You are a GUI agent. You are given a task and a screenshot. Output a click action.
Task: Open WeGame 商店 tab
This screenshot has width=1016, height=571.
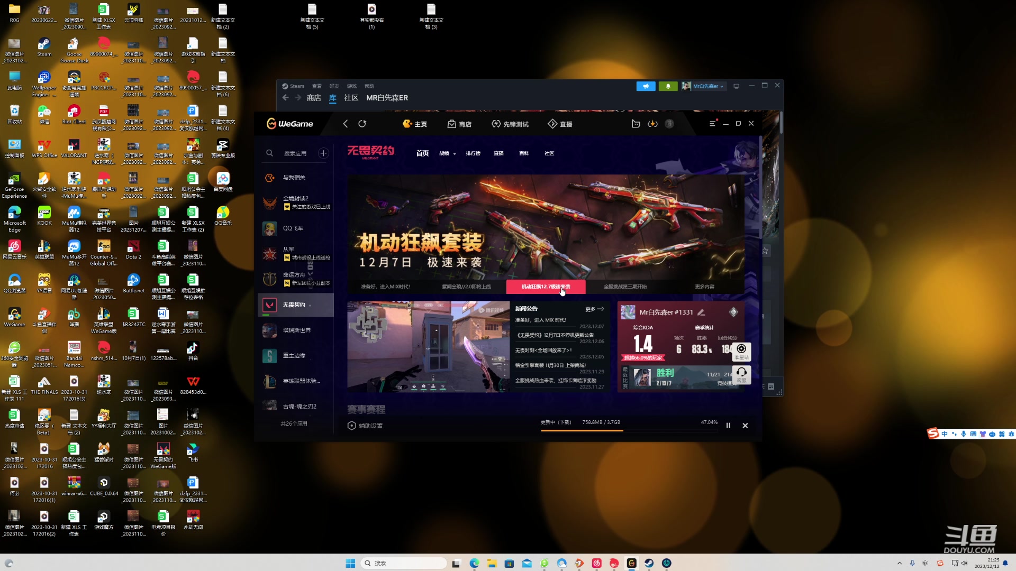point(459,124)
